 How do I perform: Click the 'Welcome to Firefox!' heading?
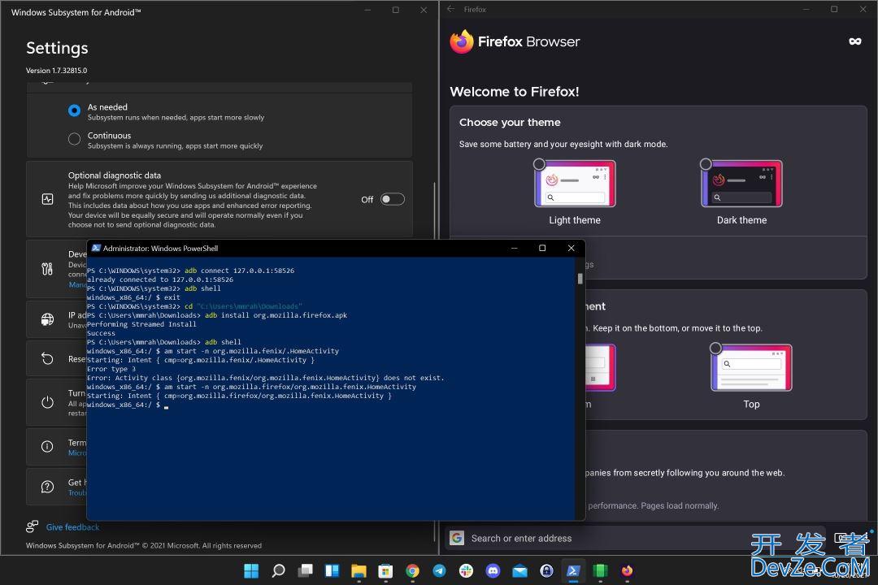pyautogui.click(x=515, y=92)
